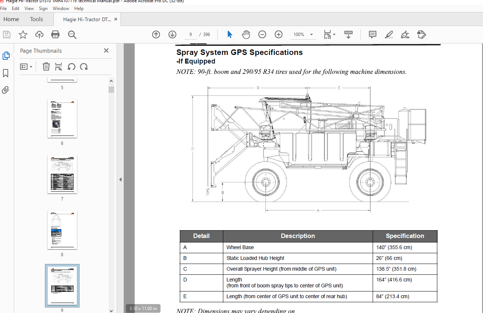Bookmark file with the star icon
This screenshot has width=483, height=313.
point(23,35)
